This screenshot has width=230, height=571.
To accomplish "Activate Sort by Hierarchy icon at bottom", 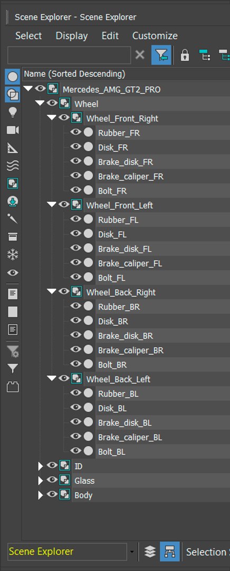I will click(170, 552).
